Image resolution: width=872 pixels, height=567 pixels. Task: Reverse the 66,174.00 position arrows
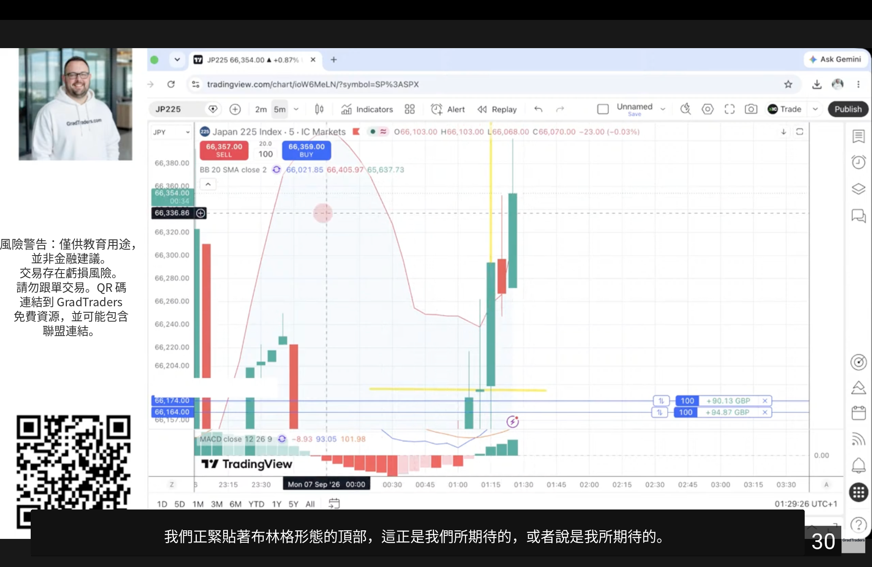tap(661, 401)
